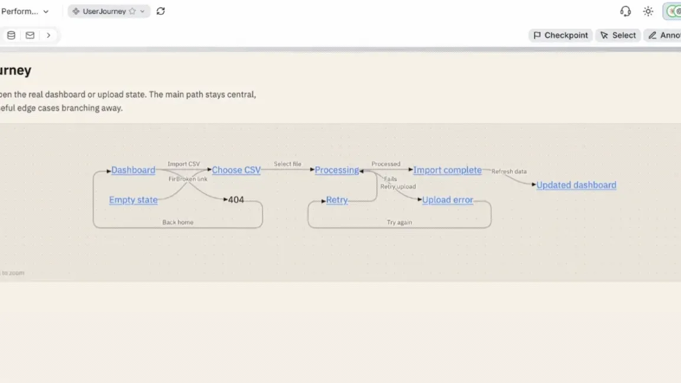Open the headset support icon

625,11
